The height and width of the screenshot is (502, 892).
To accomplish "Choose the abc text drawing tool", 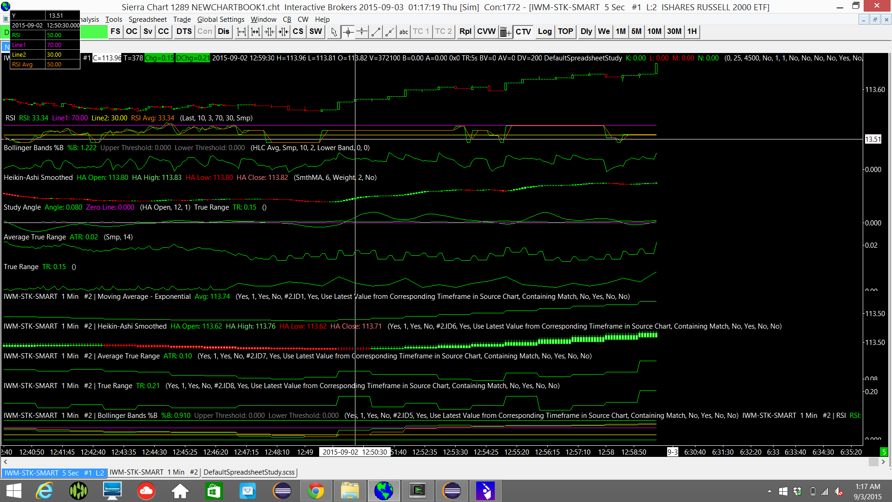I will [x=403, y=32].
